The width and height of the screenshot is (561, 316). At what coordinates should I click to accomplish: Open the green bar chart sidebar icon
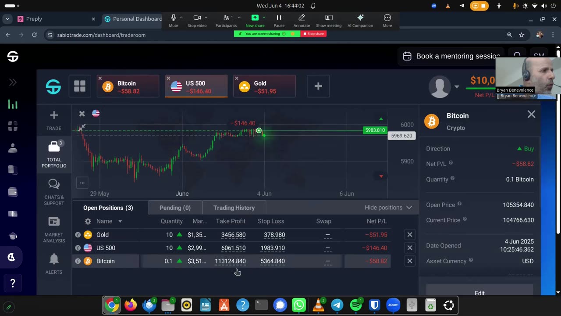point(13,104)
